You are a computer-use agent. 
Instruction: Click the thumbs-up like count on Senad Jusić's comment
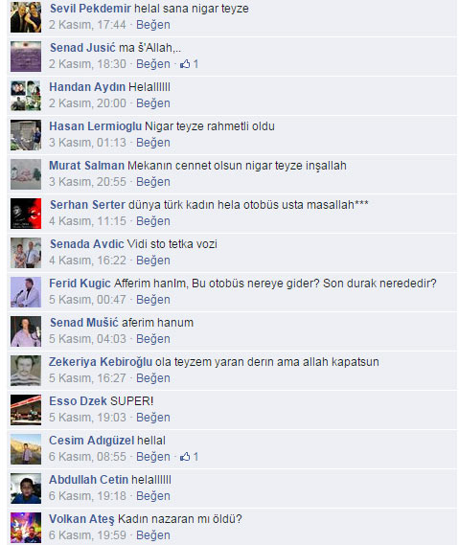pyautogui.click(x=189, y=64)
